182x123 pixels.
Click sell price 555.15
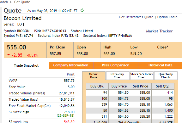point(145,110)
